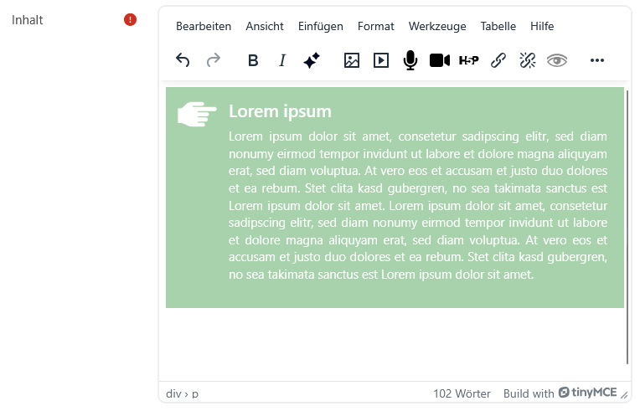This screenshot has width=640, height=411.
Task: Insert an image with the picture icon
Action: coord(352,60)
